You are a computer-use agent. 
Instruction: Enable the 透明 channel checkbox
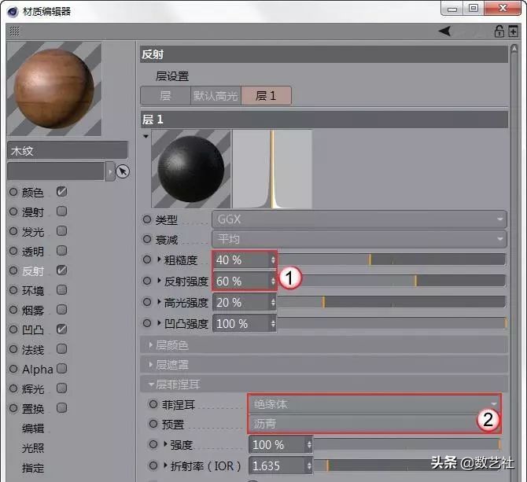[62, 251]
